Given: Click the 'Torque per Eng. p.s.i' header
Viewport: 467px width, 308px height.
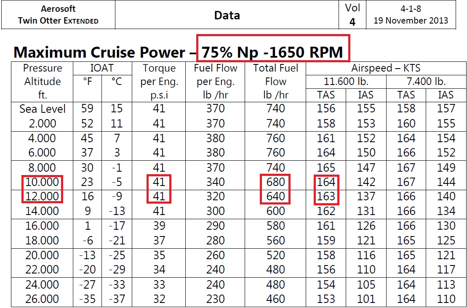Looking at the screenshot, I should (159, 82).
